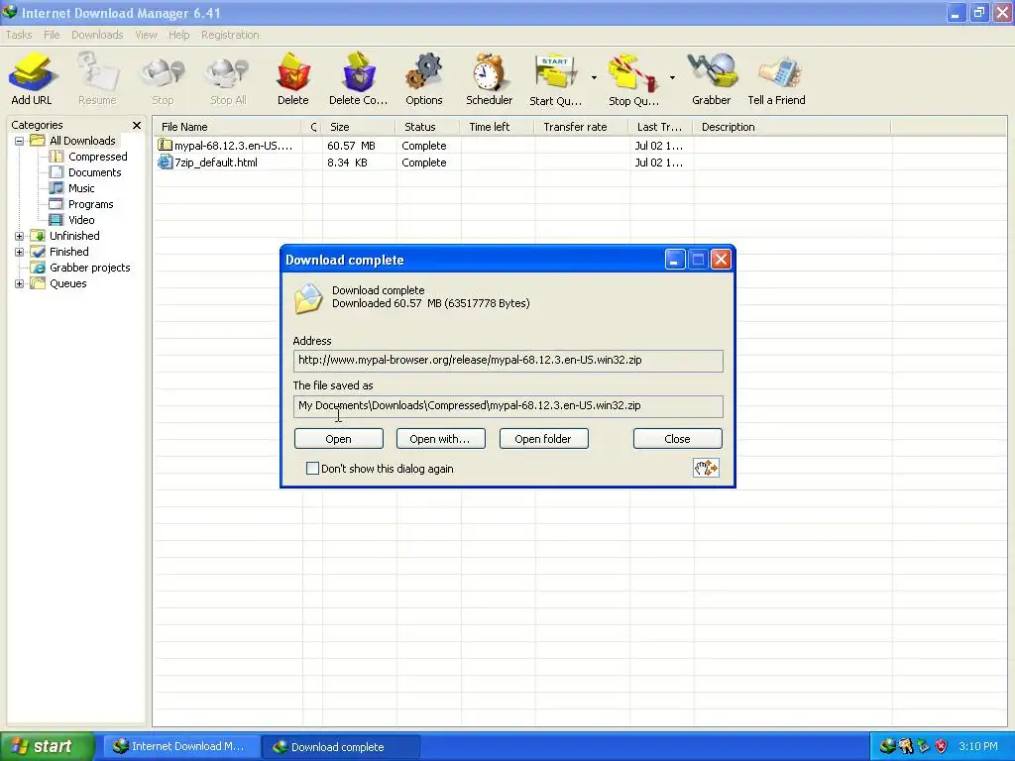
Task: Select the Video category
Action: point(81,220)
